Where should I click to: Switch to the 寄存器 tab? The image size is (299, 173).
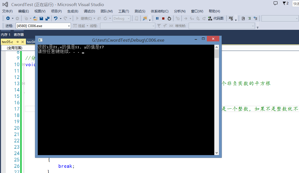[x=19, y=34]
